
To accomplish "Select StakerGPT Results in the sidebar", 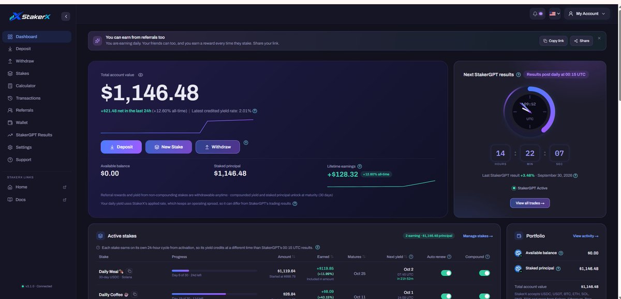I will pos(36,135).
